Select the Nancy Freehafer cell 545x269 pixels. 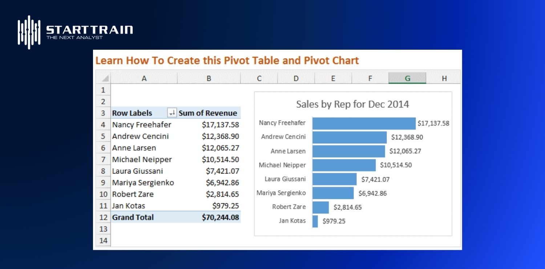tap(142, 125)
